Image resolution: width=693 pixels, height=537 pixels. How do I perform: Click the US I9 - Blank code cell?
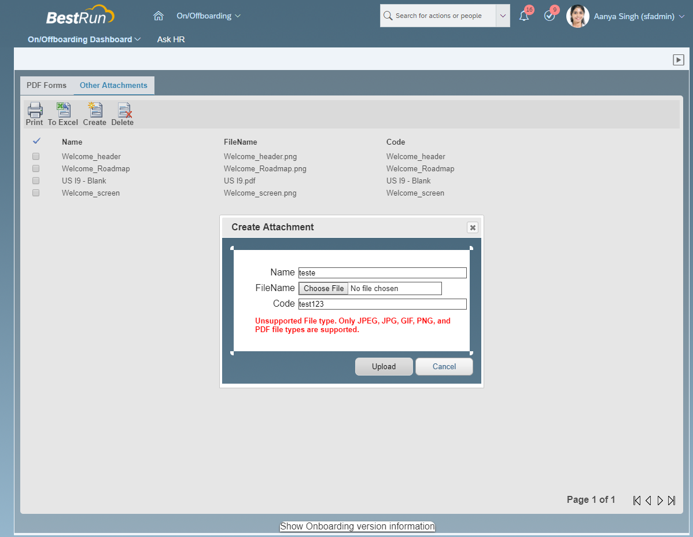point(408,181)
